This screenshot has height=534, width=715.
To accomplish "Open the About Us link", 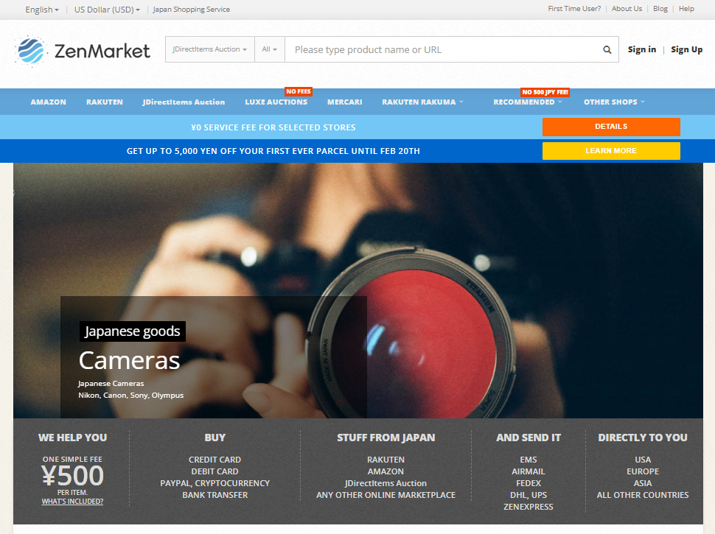I will [x=627, y=9].
